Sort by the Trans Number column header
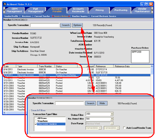This screenshot has width=155, height=139. (46, 66)
